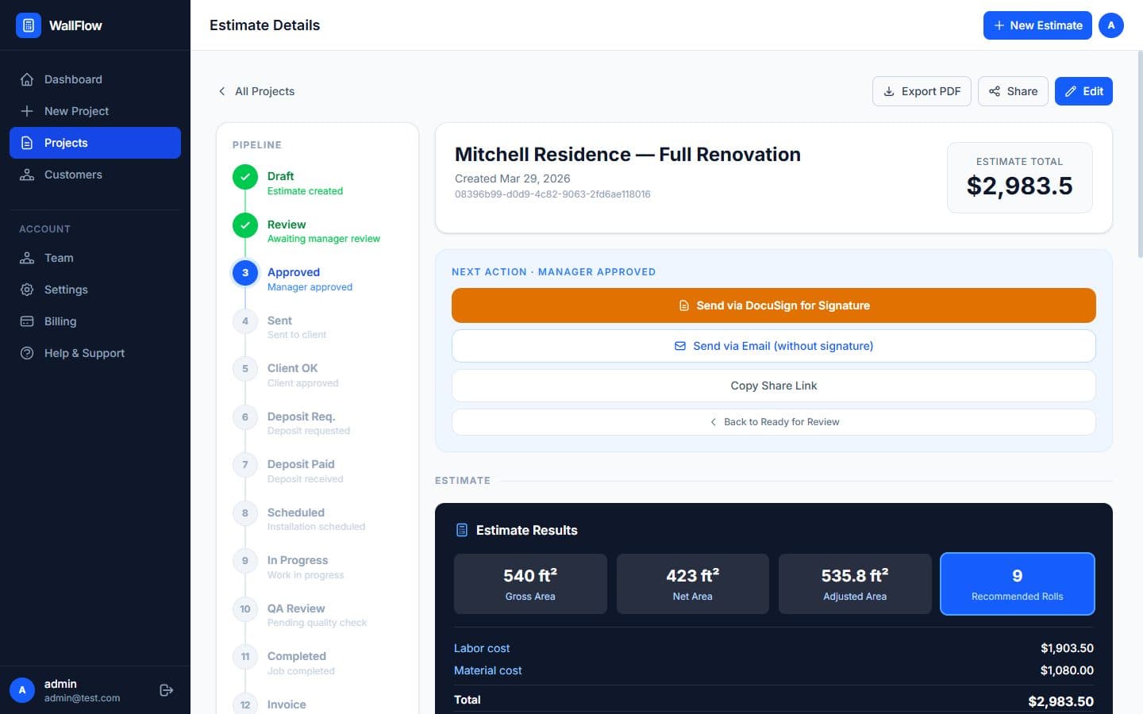
Task: Open the Team page
Action: coord(95,258)
